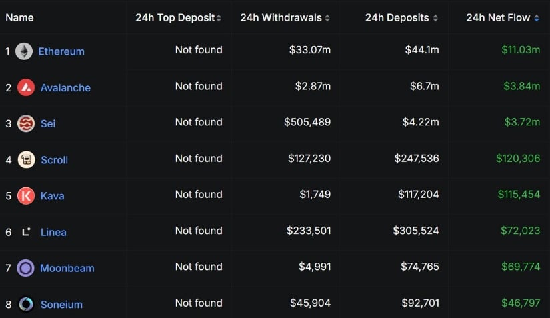Click the Linea chain logo icon

click(26, 232)
